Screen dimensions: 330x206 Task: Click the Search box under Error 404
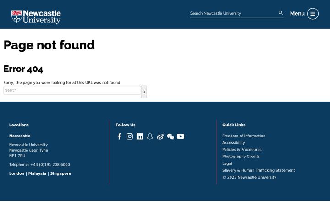coord(72,90)
